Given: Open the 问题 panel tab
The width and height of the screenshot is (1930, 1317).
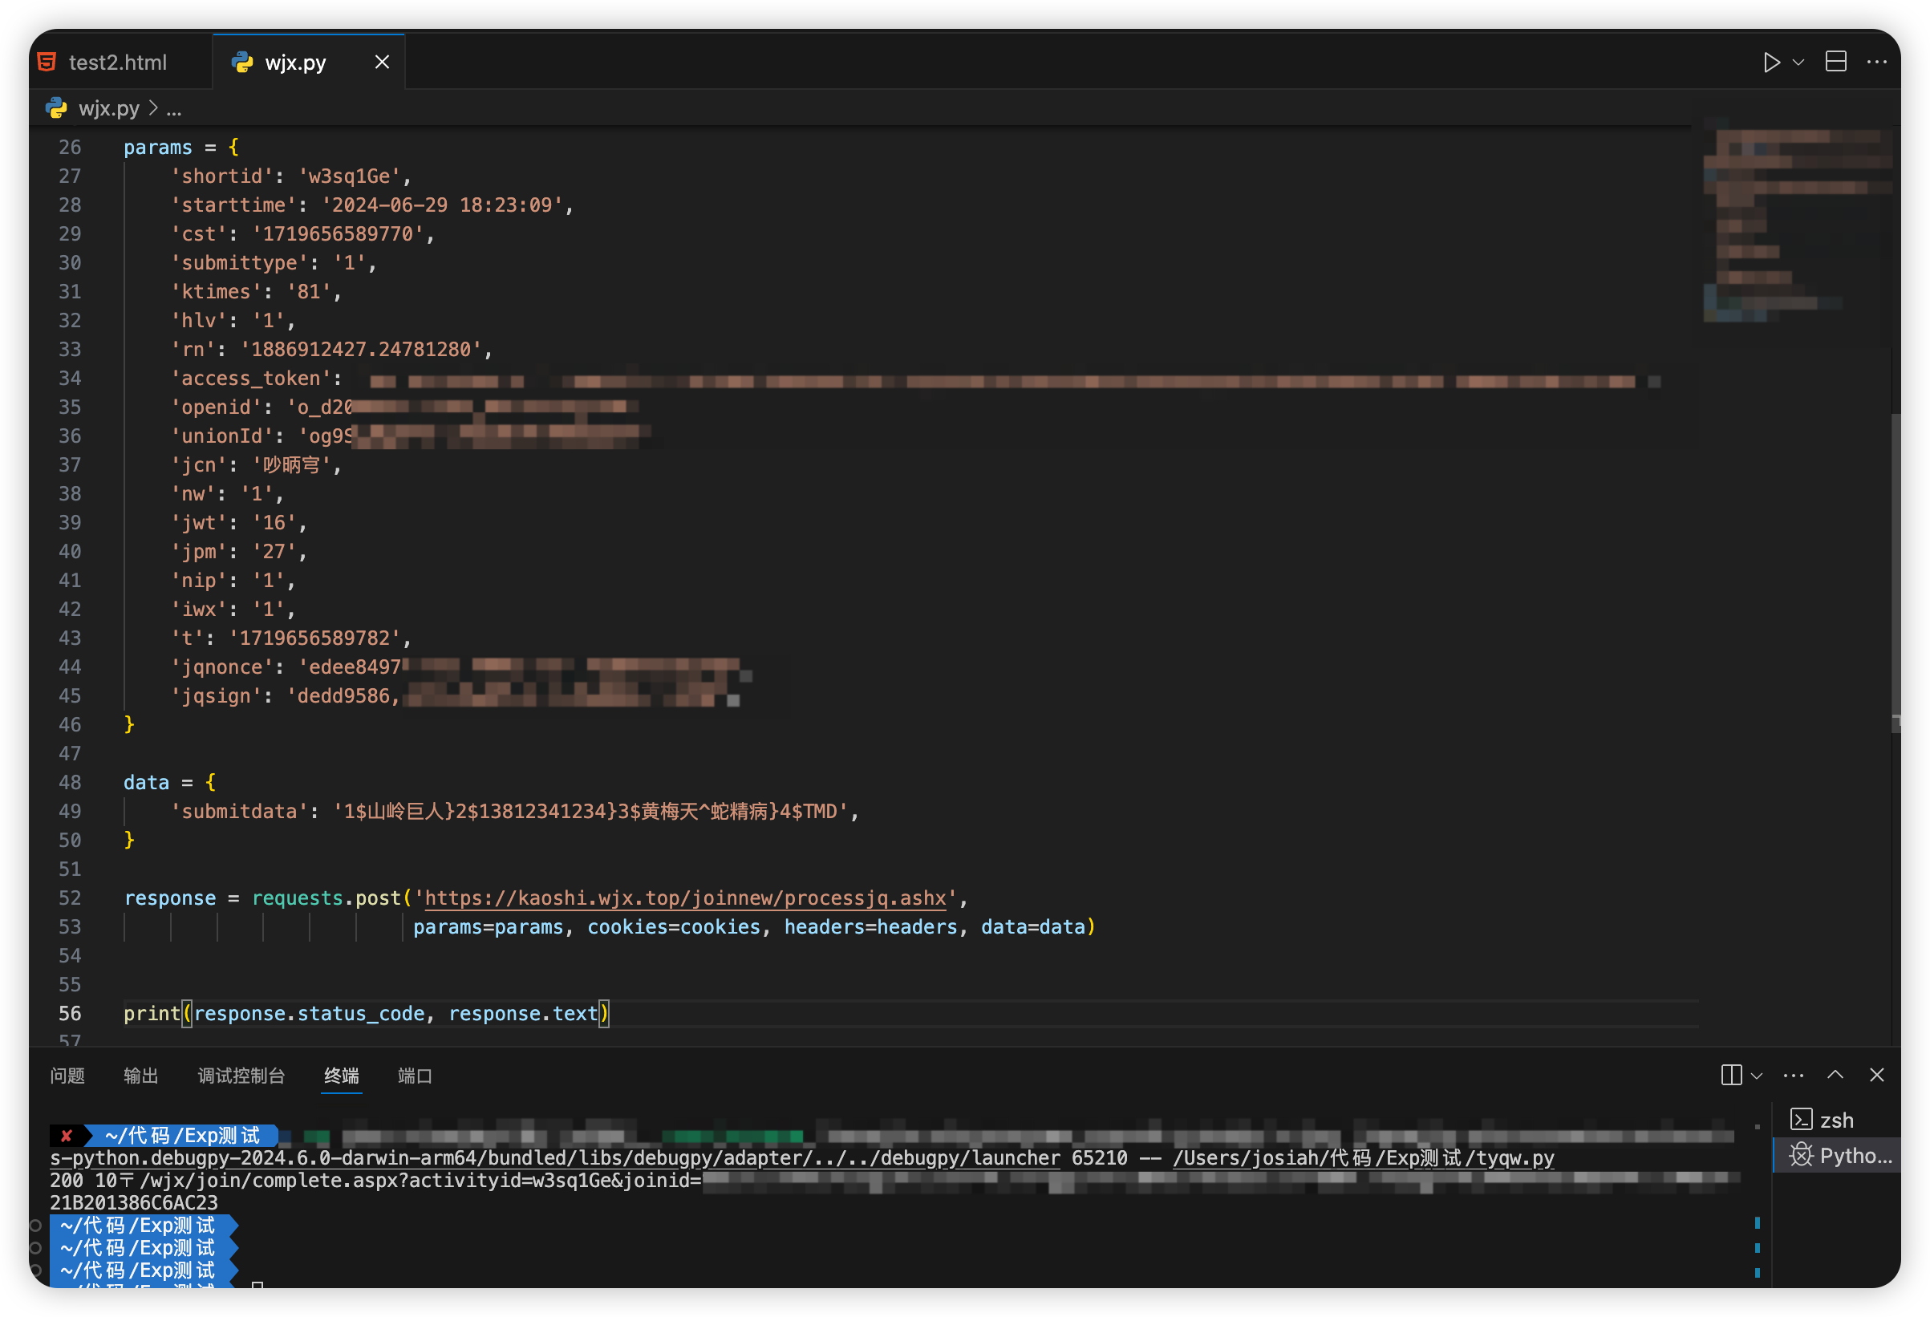Looking at the screenshot, I should 67,1076.
